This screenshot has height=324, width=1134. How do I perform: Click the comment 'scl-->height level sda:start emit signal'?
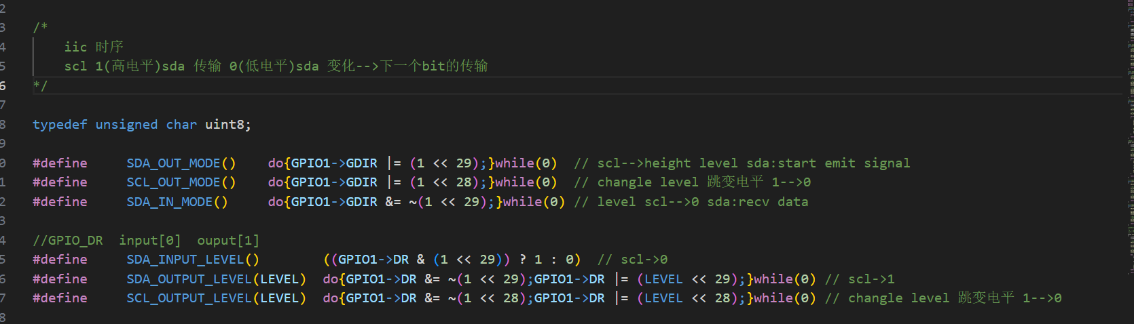point(754,163)
